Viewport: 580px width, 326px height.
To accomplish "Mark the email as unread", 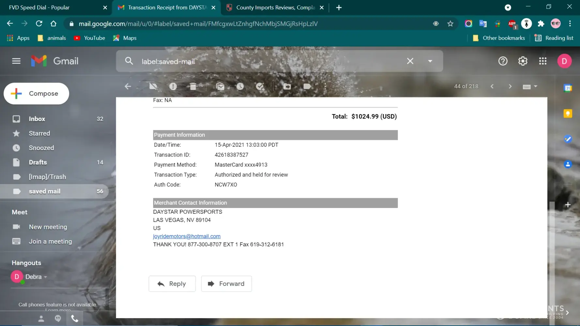I will tap(220, 86).
